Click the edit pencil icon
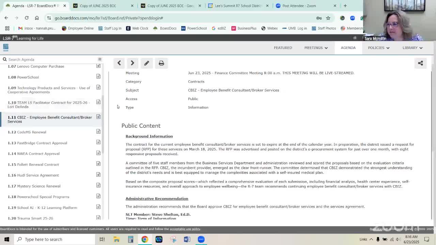This screenshot has height=245, width=436. [146, 63]
